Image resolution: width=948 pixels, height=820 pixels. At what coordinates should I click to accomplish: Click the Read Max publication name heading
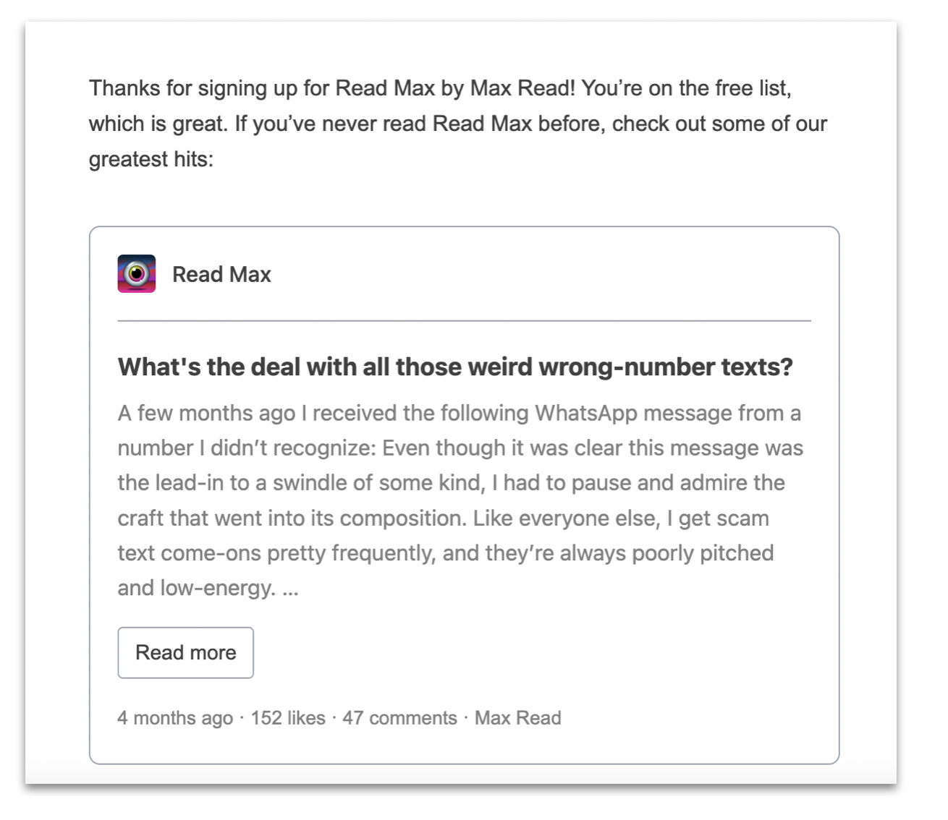pos(221,274)
